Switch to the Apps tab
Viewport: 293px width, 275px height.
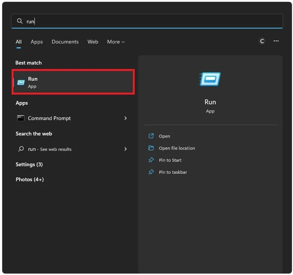pos(37,42)
